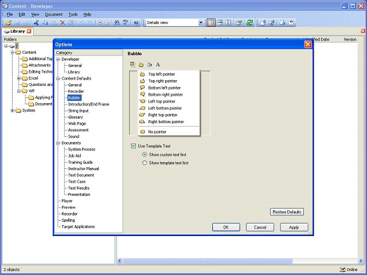Image resolution: width=367 pixels, height=275 pixels.
Task: Select Show custom text first radio button
Action: click(x=145, y=155)
